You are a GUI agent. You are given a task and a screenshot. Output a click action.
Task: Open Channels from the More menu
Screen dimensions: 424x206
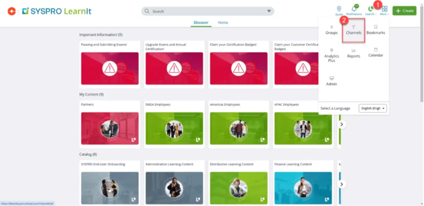tap(354, 29)
